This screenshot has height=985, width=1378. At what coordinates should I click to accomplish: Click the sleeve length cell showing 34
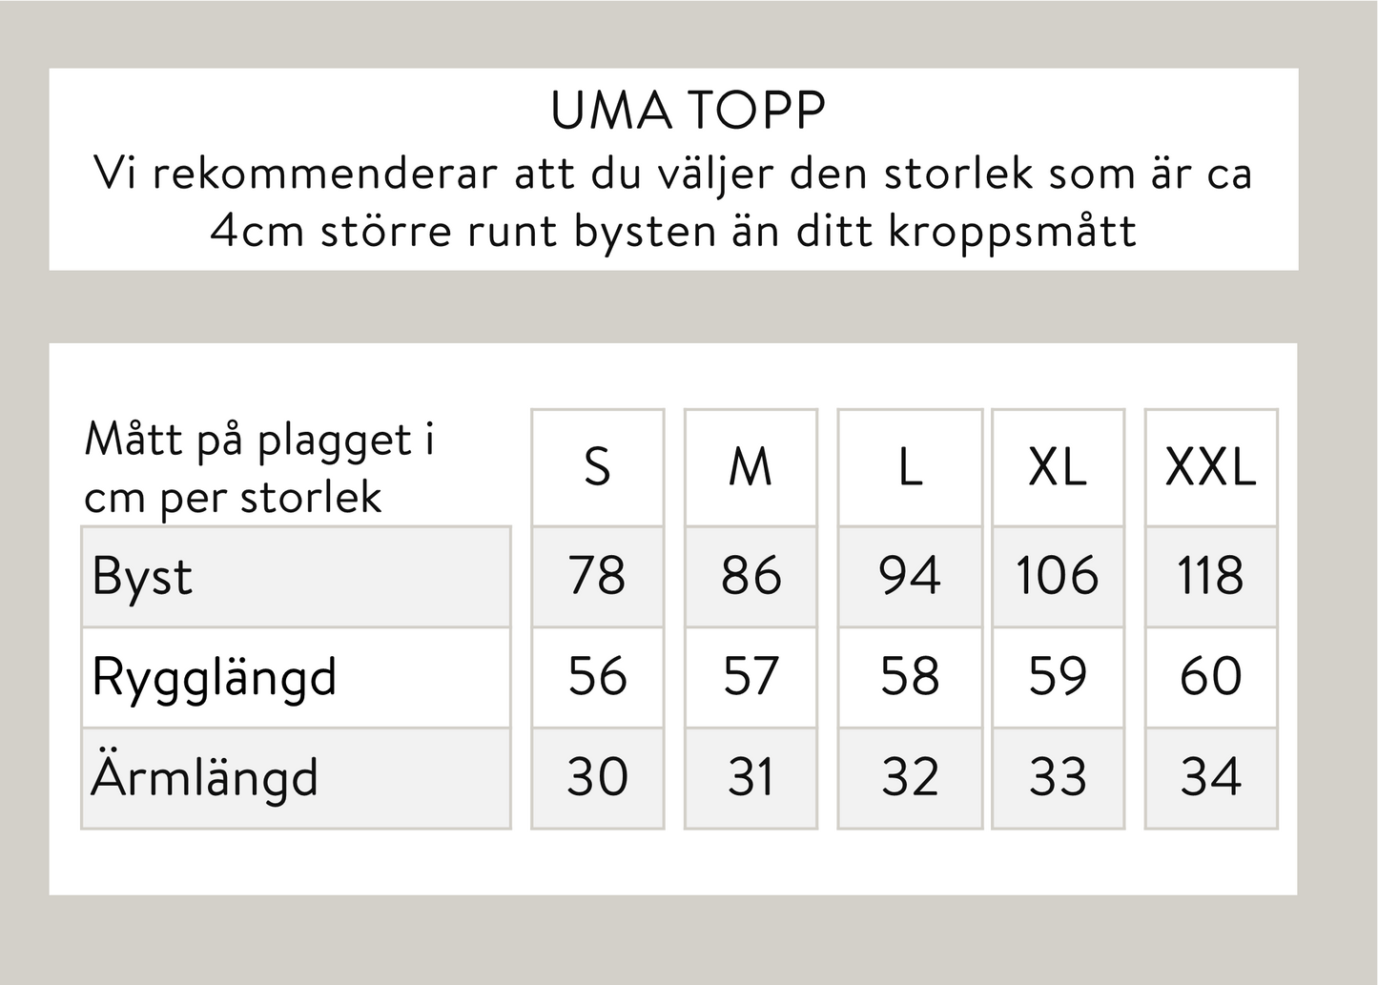pyautogui.click(x=1210, y=777)
